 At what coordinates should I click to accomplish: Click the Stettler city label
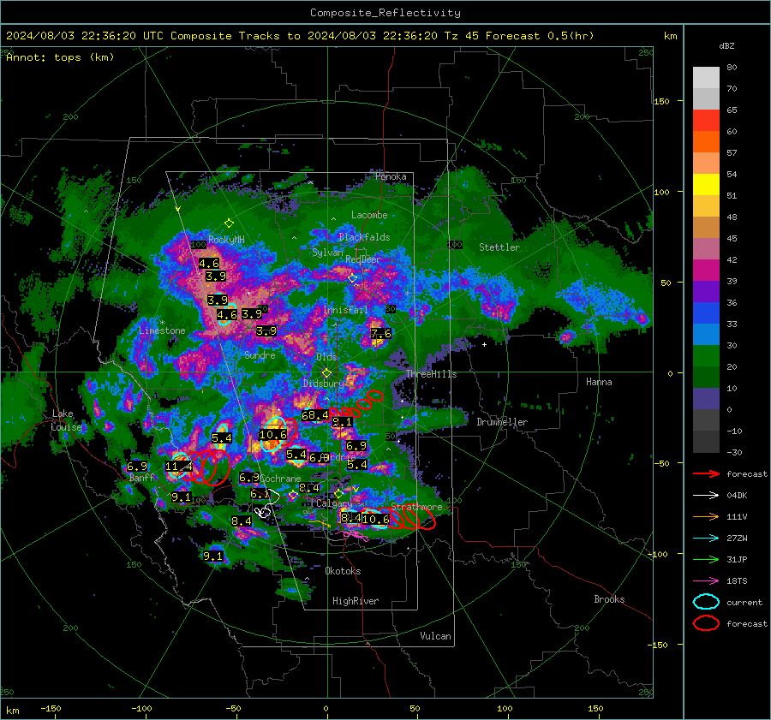coord(499,247)
